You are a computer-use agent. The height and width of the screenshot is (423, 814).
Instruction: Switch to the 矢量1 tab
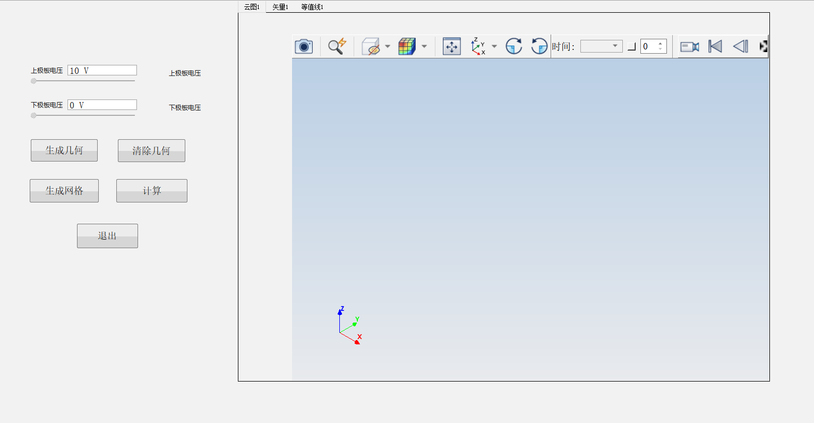[280, 7]
